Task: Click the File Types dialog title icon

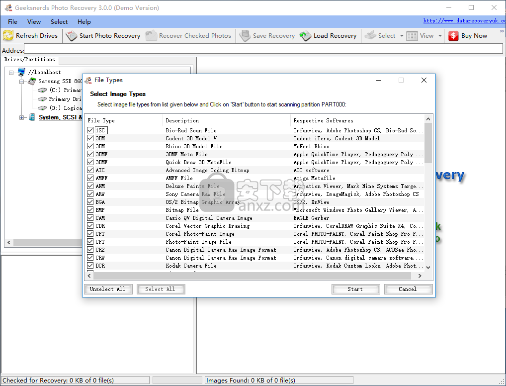Action: coord(88,80)
